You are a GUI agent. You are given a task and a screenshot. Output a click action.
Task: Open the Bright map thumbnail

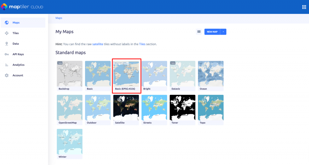click(154, 74)
